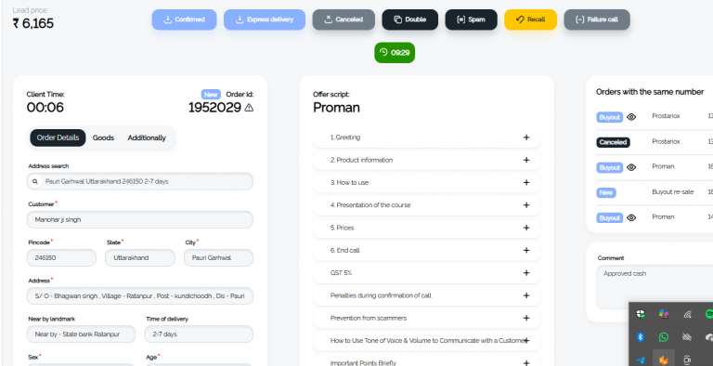Set the order to Canceled
This screenshot has height=366, width=713.
click(344, 20)
